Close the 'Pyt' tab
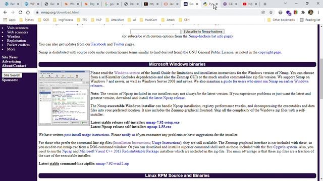This screenshot has width=323, height=181. click(217, 4)
